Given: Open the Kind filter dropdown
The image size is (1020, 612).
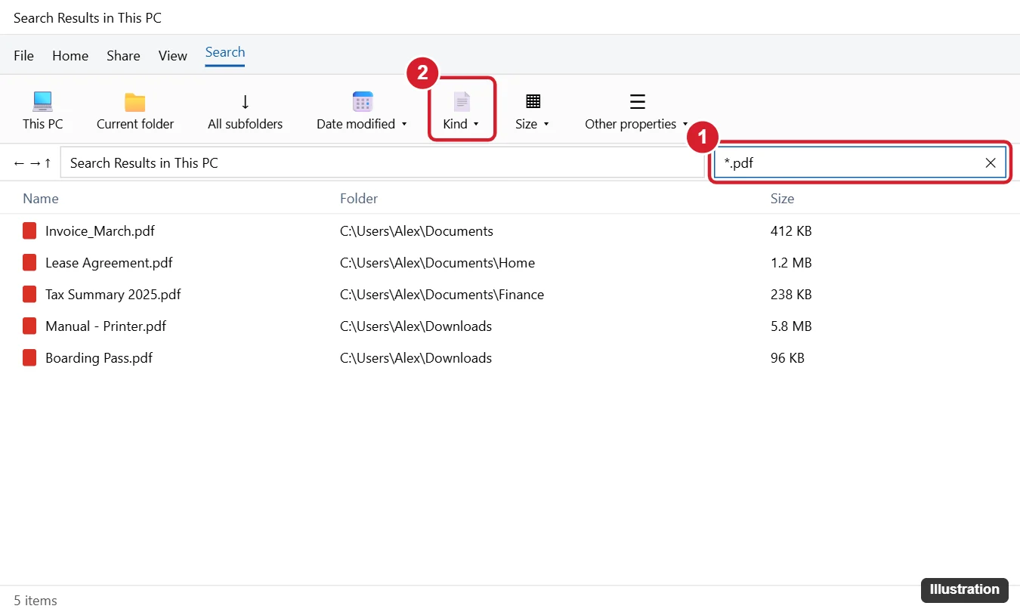Looking at the screenshot, I should (x=462, y=110).
